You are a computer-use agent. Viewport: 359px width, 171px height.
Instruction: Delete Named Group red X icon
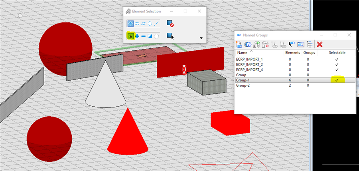pyautogui.click(x=320, y=44)
